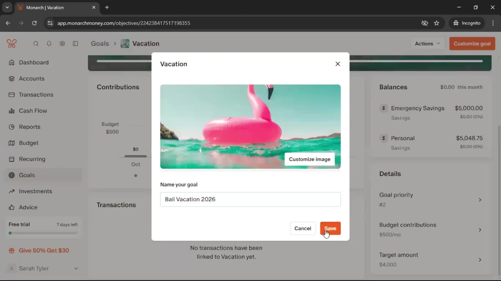Bookmark this page with the star icon
The width and height of the screenshot is (501, 281).
tap(437, 23)
